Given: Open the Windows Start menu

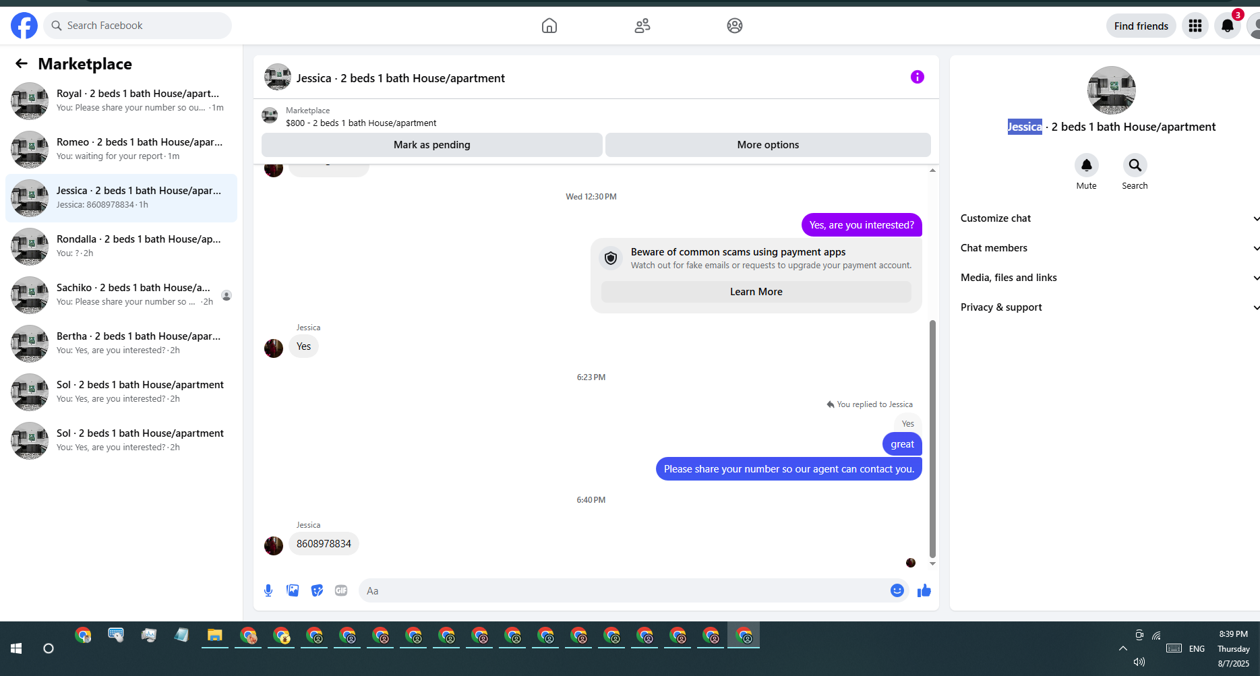Looking at the screenshot, I should pyautogui.click(x=16, y=648).
